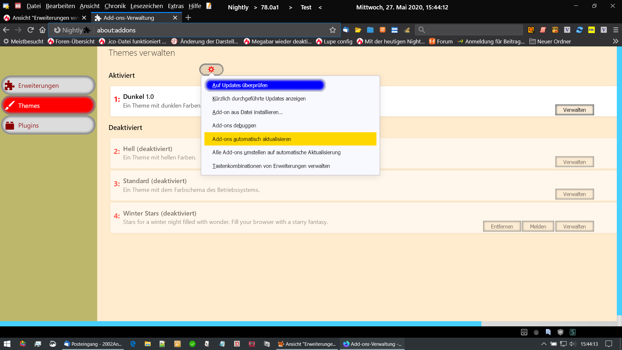Expand bookmarks toolbar overflow chevron
Viewport: 622px width, 350px height.
(x=616, y=41)
